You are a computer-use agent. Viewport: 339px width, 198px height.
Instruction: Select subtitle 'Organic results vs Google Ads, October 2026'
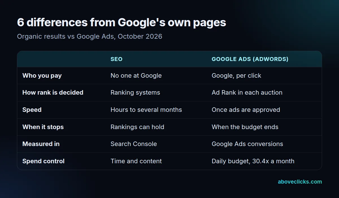click(x=90, y=36)
